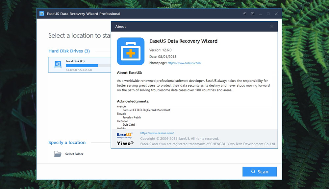
Task: Close the About dialog
Action: pyautogui.click(x=272, y=27)
